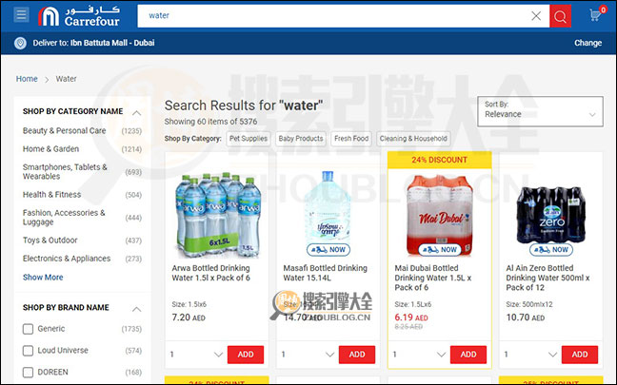The width and height of the screenshot is (617, 385).
Task: Add Mai Dubai water to cart
Action: tap(468, 355)
